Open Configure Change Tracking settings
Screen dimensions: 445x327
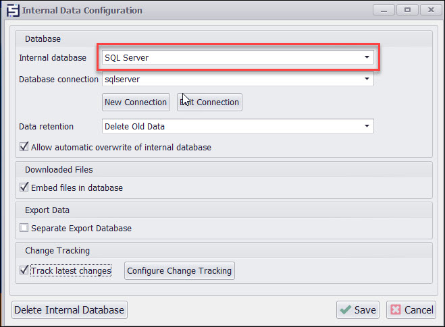pos(179,271)
